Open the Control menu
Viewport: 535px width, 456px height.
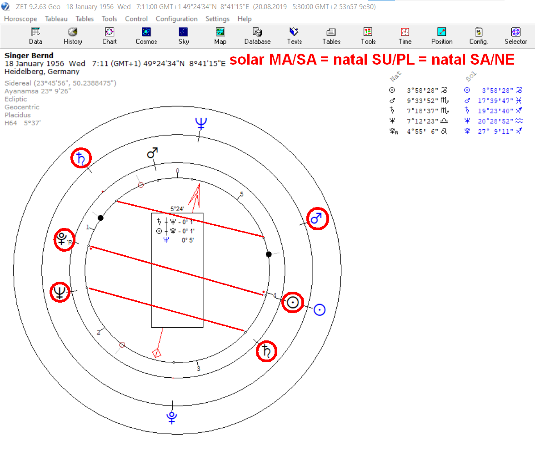point(136,19)
